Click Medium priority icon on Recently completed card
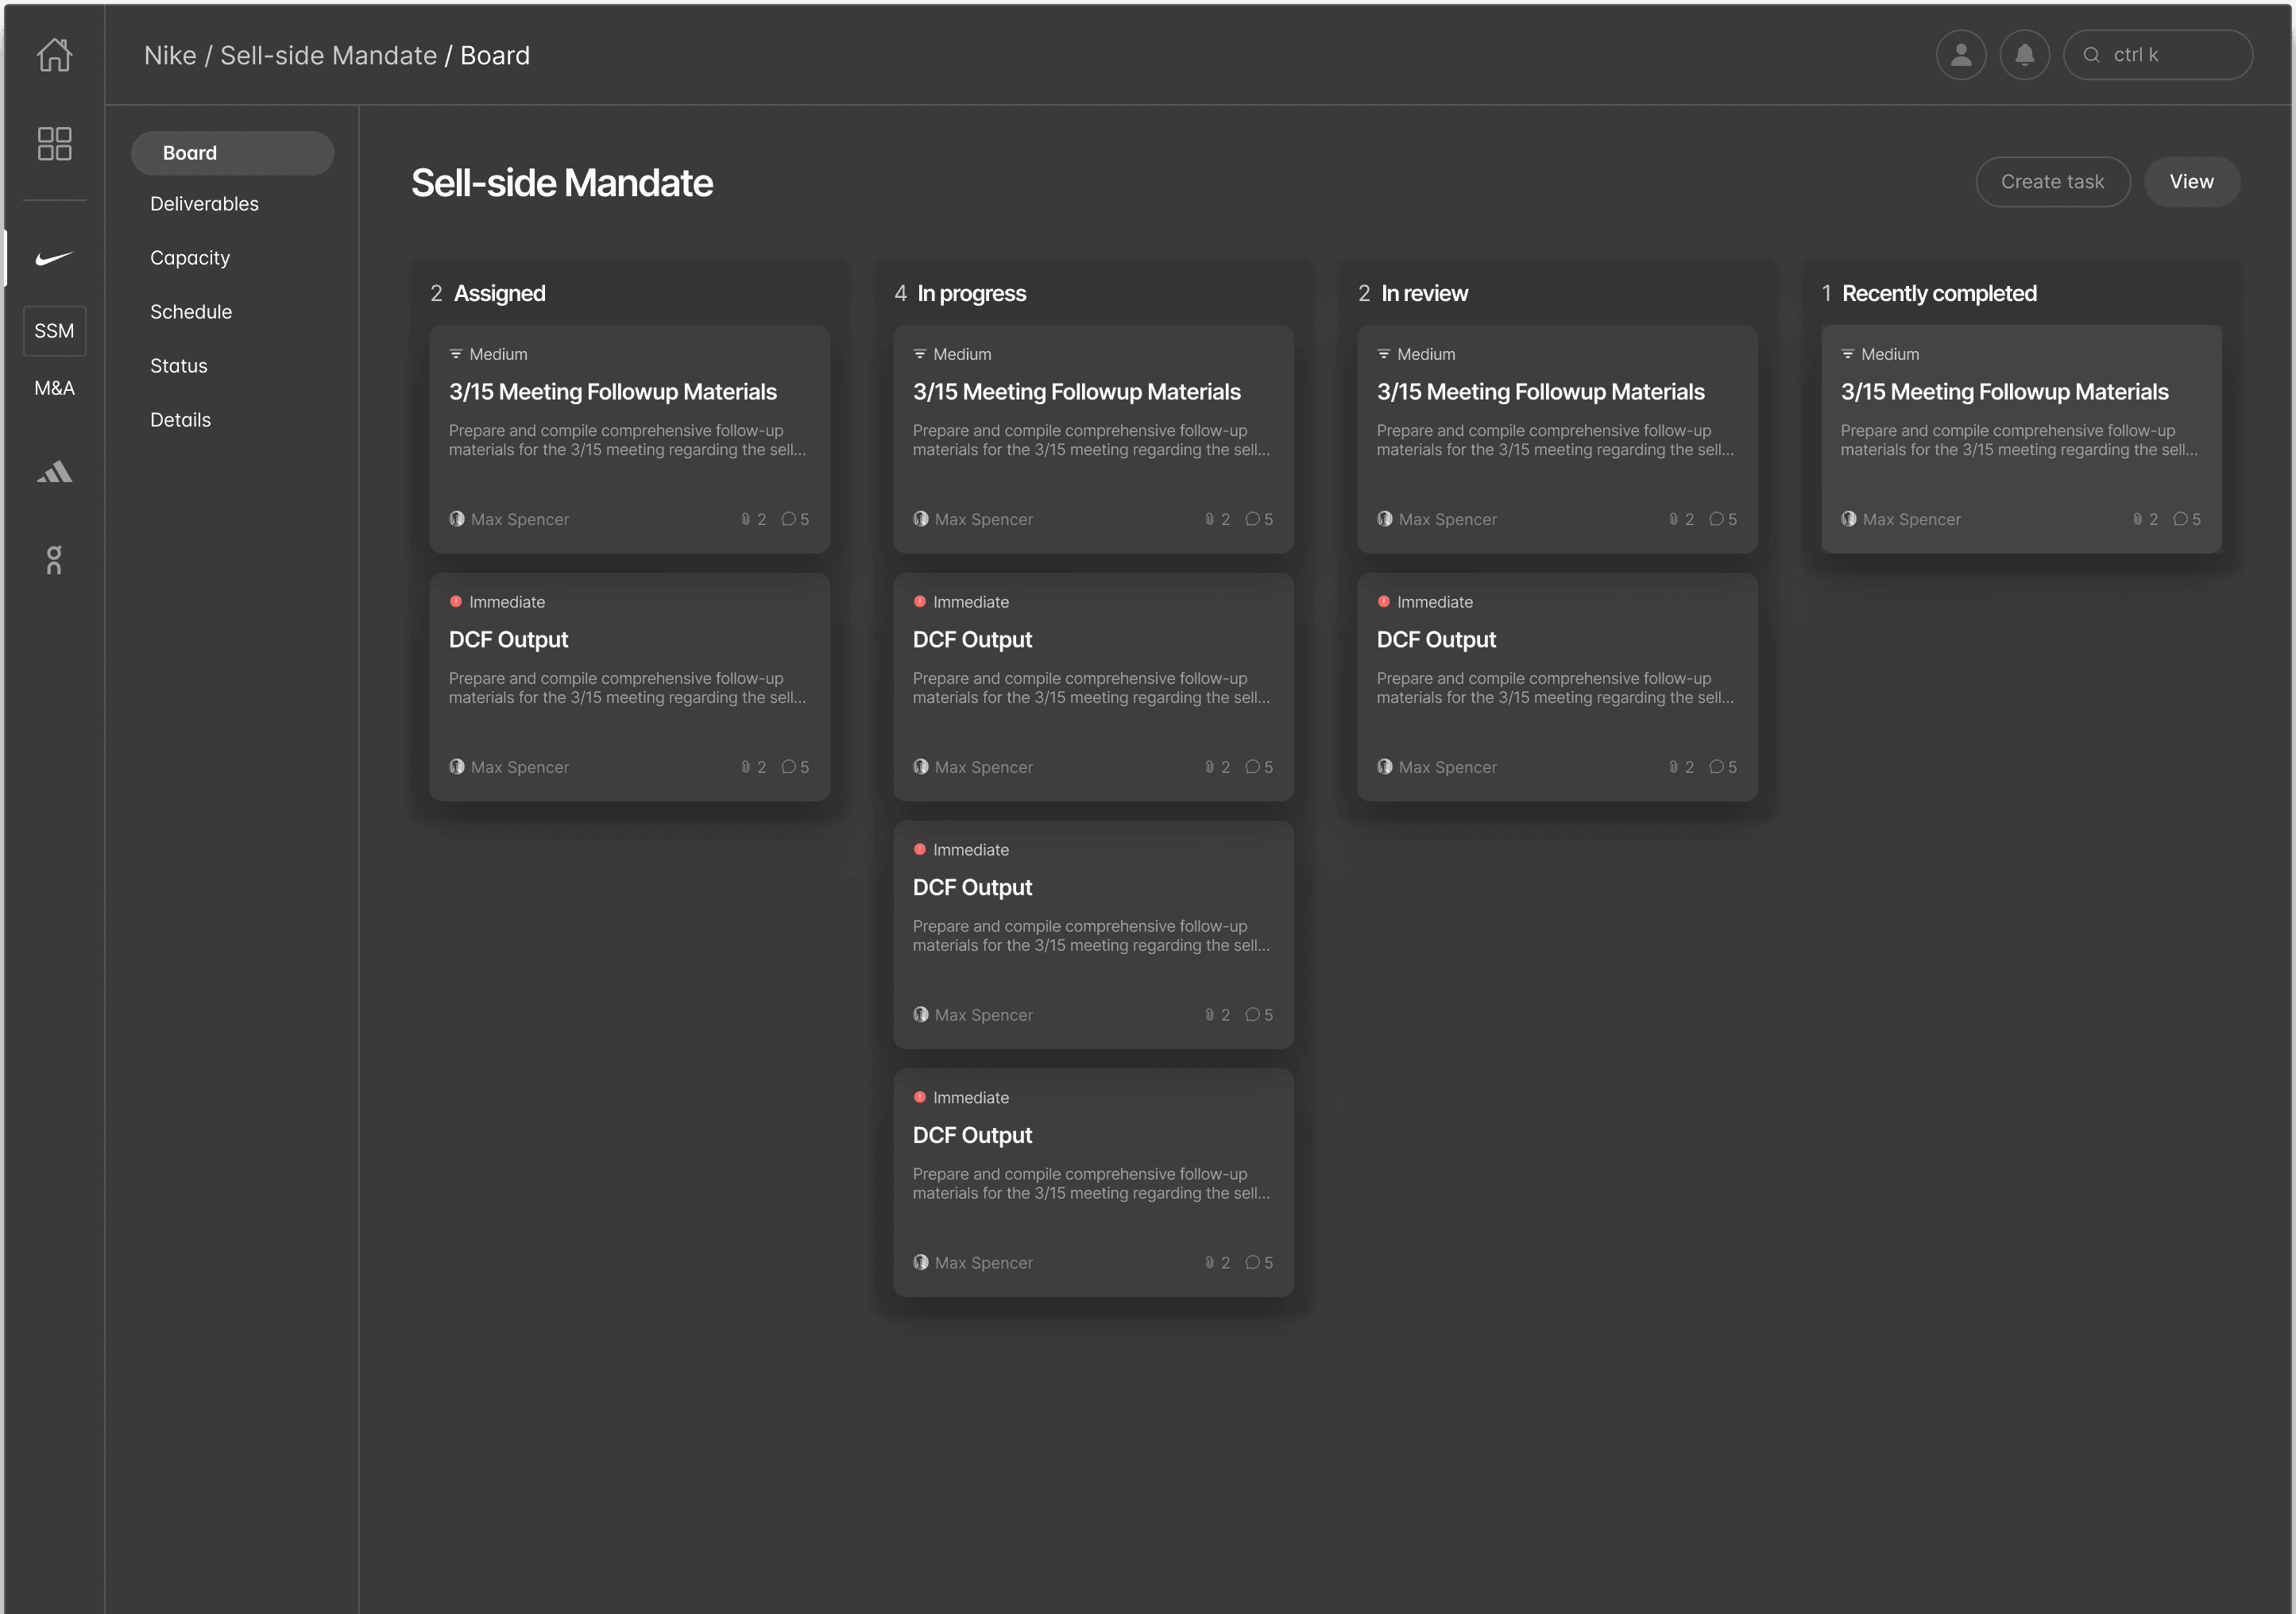The image size is (2296, 1614). (x=1848, y=354)
